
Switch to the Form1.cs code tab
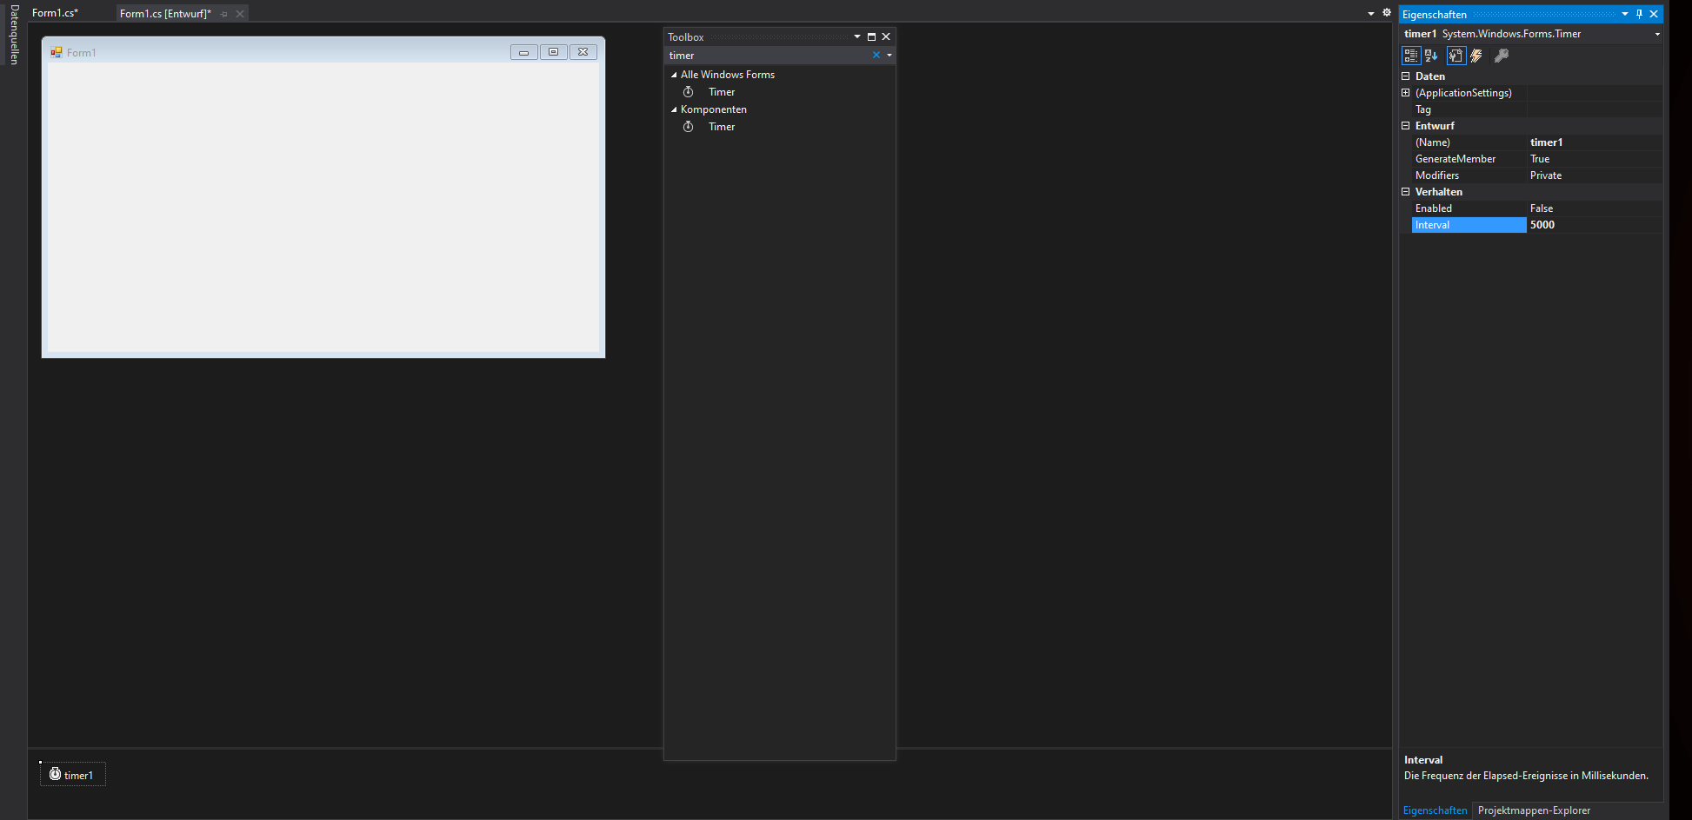click(x=55, y=13)
